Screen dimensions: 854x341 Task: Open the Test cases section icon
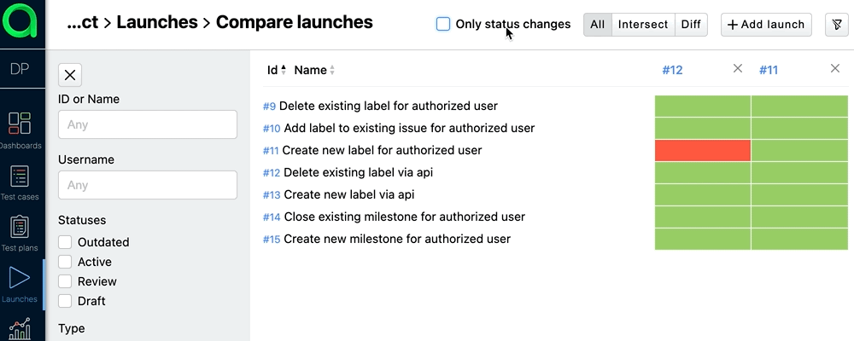click(x=19, y=176)
